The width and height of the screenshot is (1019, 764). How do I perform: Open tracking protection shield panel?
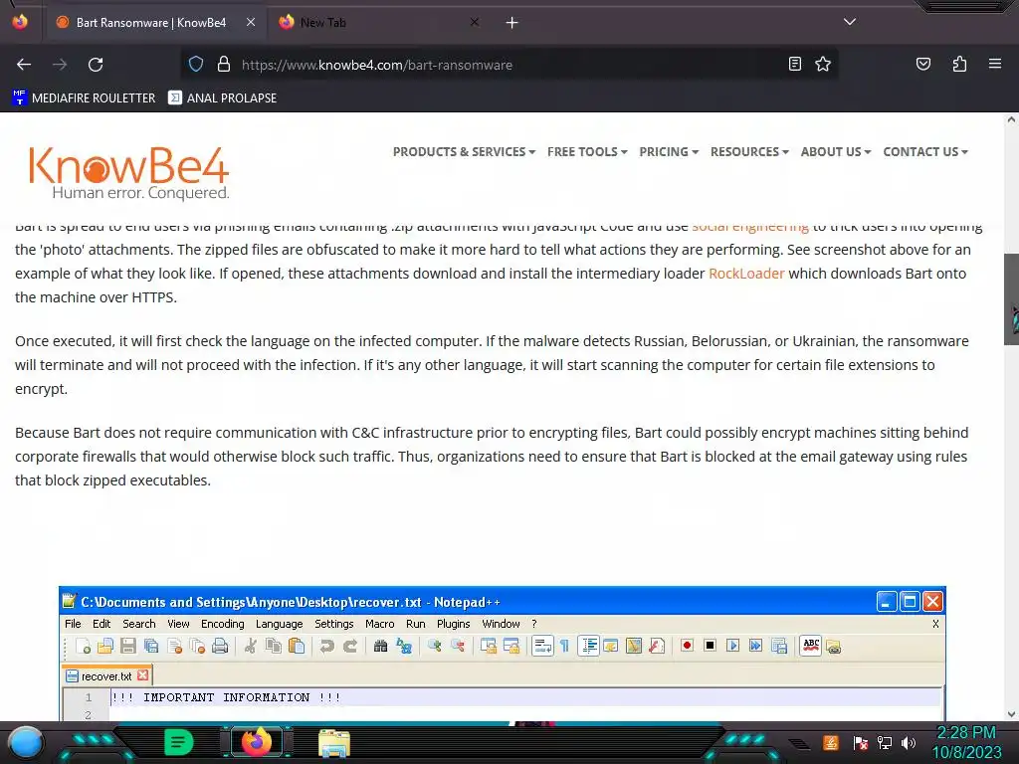point(196,64)
